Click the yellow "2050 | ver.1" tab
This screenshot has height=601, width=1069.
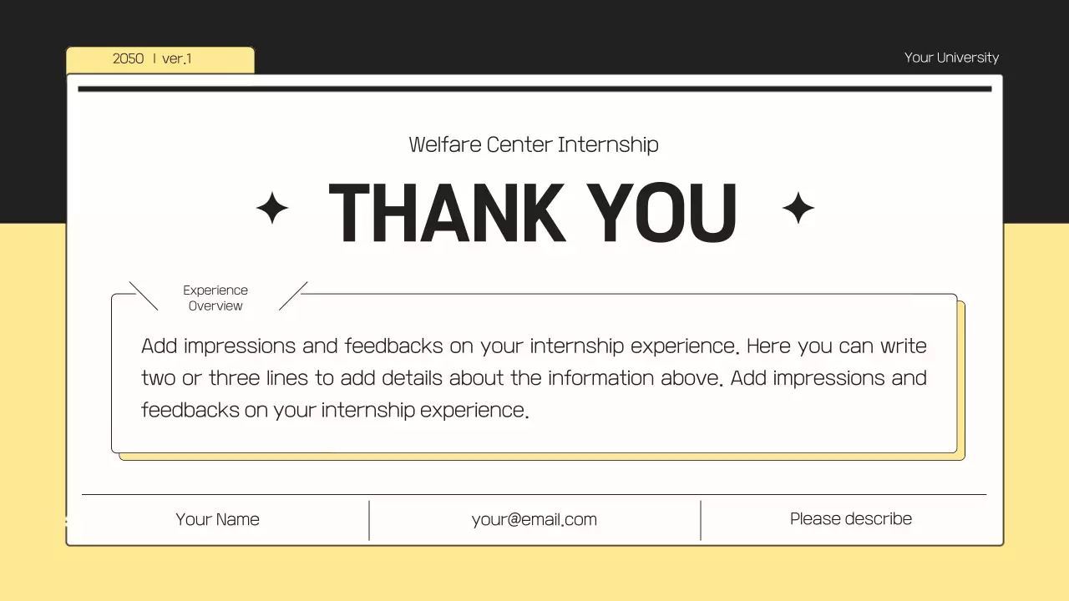click(160, 59)
